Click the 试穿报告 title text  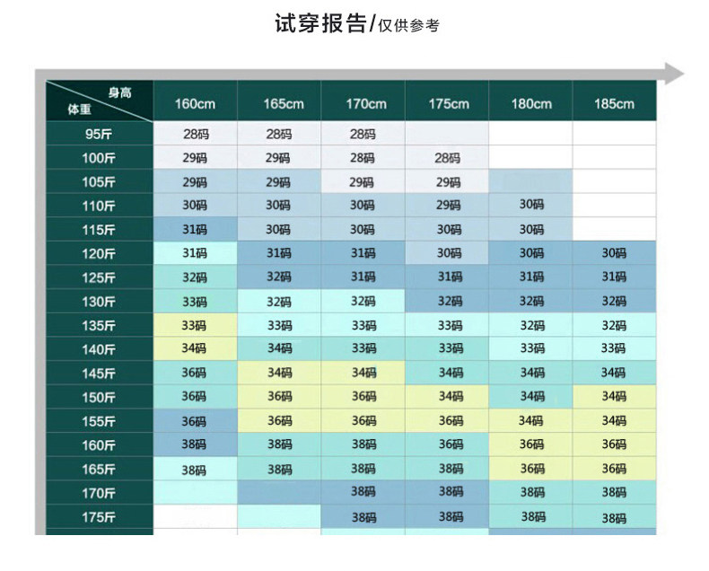point(320,23)
